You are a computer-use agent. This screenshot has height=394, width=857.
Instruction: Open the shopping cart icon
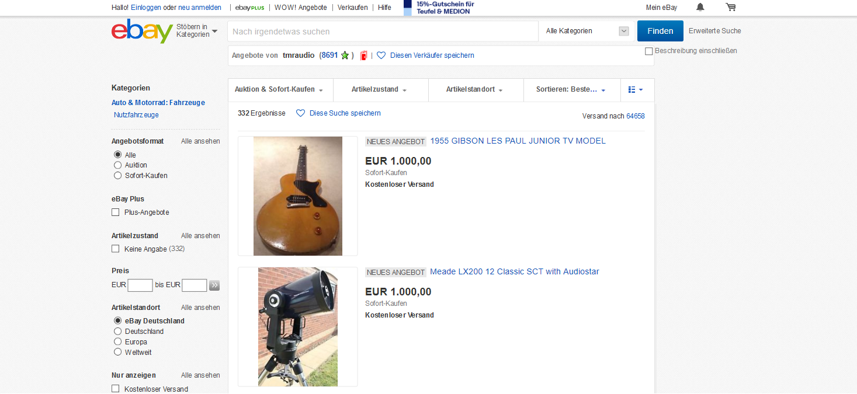pyautogui.click(x=731, y=7)
